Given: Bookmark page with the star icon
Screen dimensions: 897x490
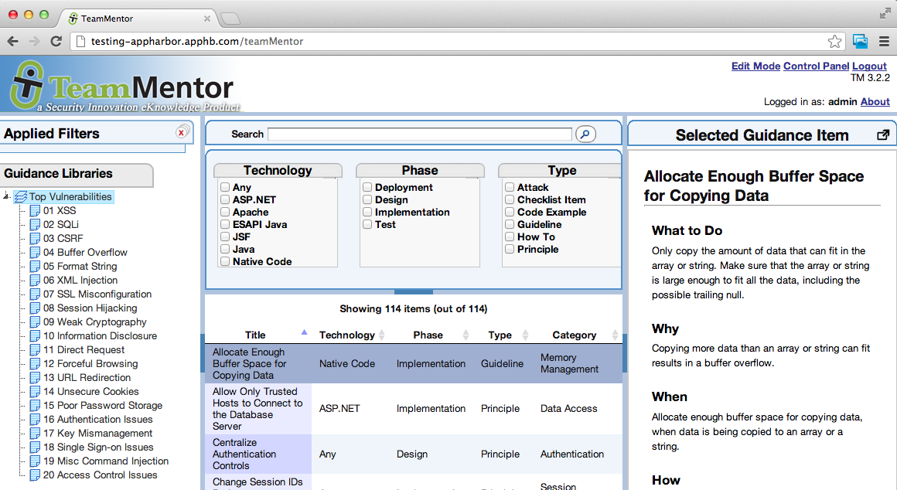Looking at the screenshot, I should coord(834,42).
